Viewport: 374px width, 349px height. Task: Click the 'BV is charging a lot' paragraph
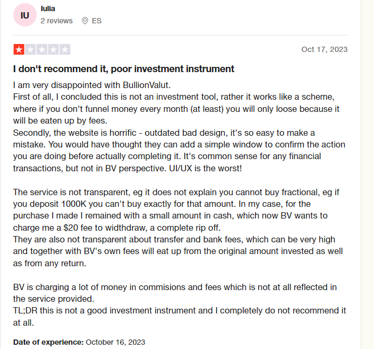pos(175,293)
